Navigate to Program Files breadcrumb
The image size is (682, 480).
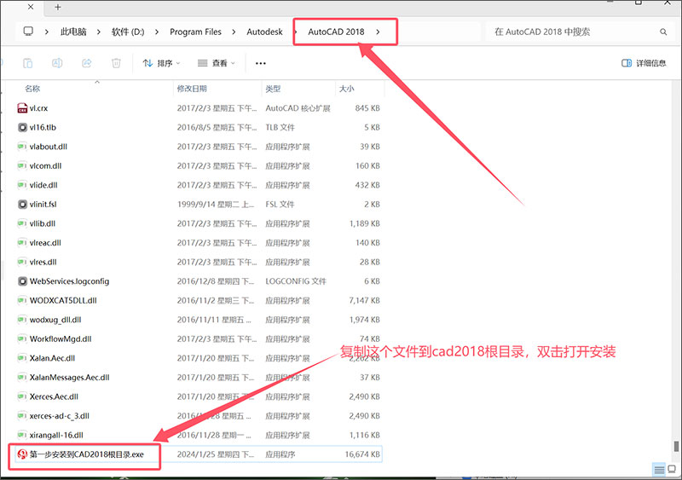195,32
